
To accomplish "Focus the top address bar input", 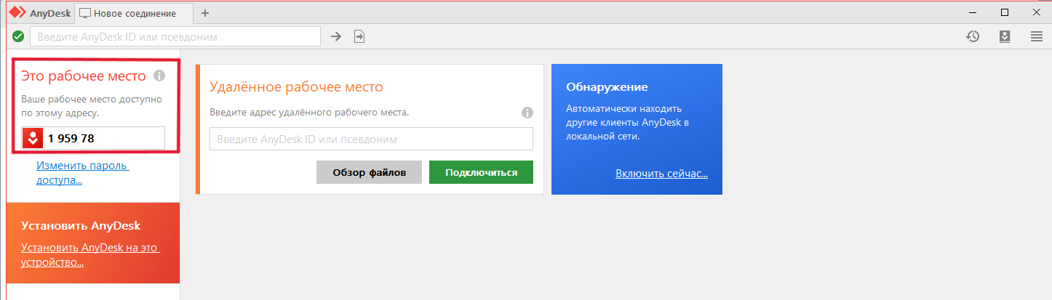I will [x=175, y=36].
